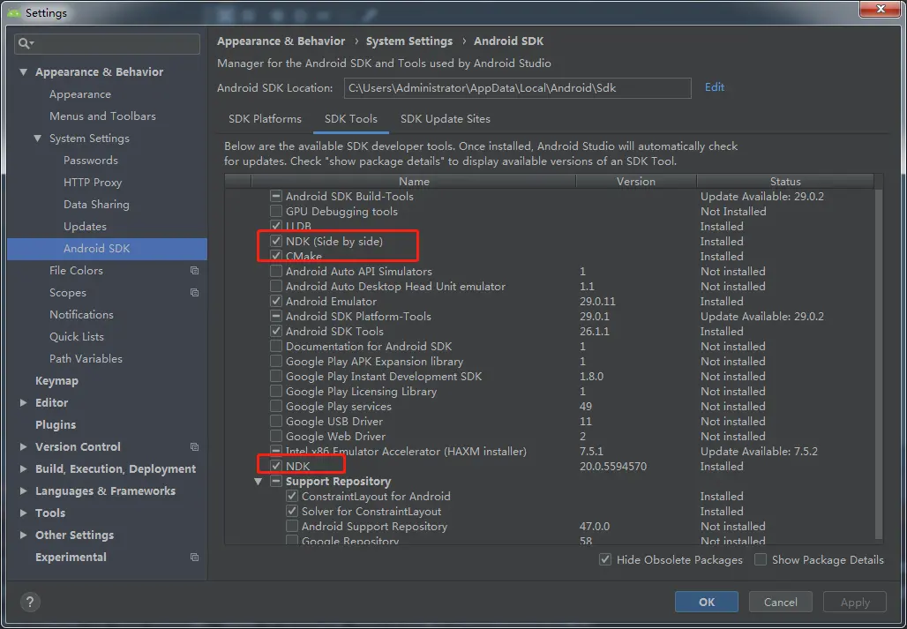Image resolution: width=907 pixels, height=629 pixels.
Task: Collapse System Settings tree node
Action: pyautogui.click(x=38, y=139)
